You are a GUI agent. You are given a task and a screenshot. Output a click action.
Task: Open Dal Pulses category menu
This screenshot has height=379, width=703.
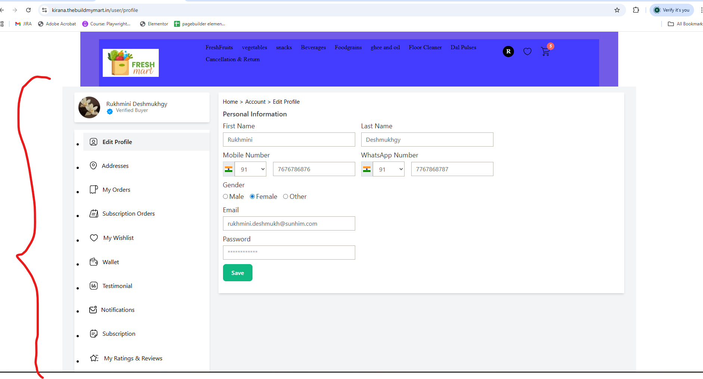(x=463, y=47)
